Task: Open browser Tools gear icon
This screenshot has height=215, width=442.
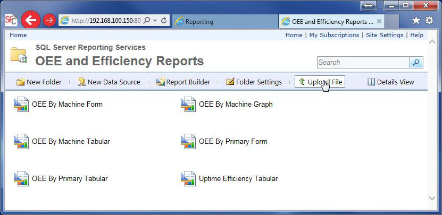Action: click(x=429, y=20)
